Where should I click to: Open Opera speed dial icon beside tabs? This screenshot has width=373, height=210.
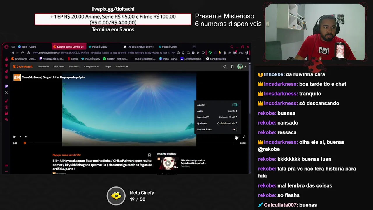point(13,47)
